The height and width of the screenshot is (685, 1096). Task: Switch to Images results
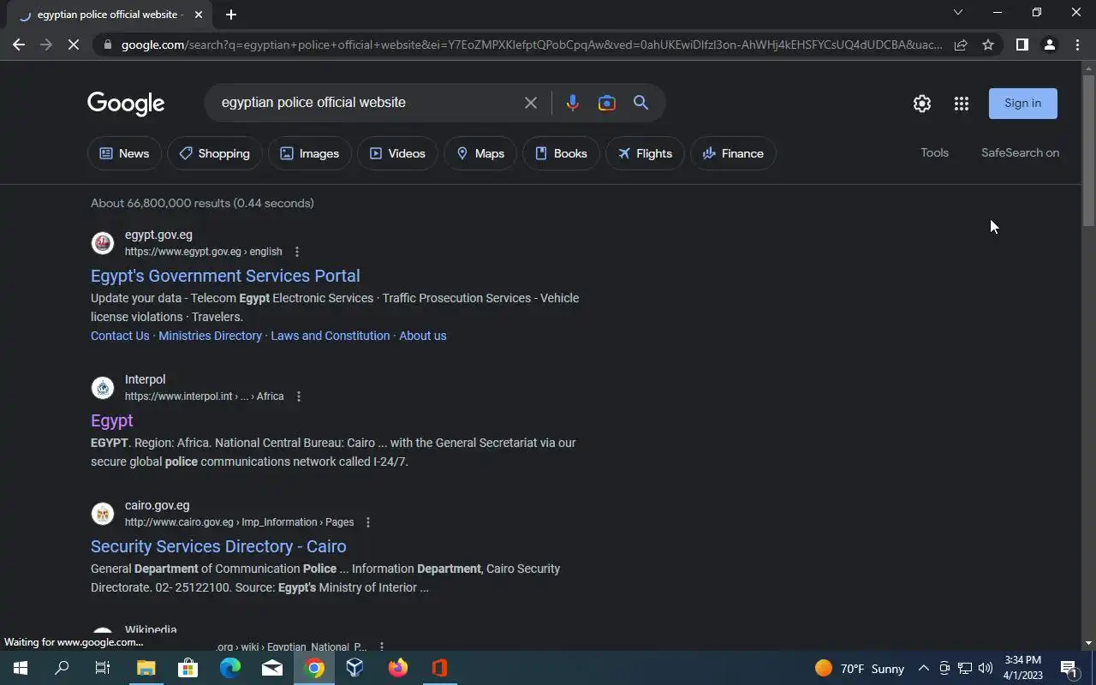click(309, 153)
